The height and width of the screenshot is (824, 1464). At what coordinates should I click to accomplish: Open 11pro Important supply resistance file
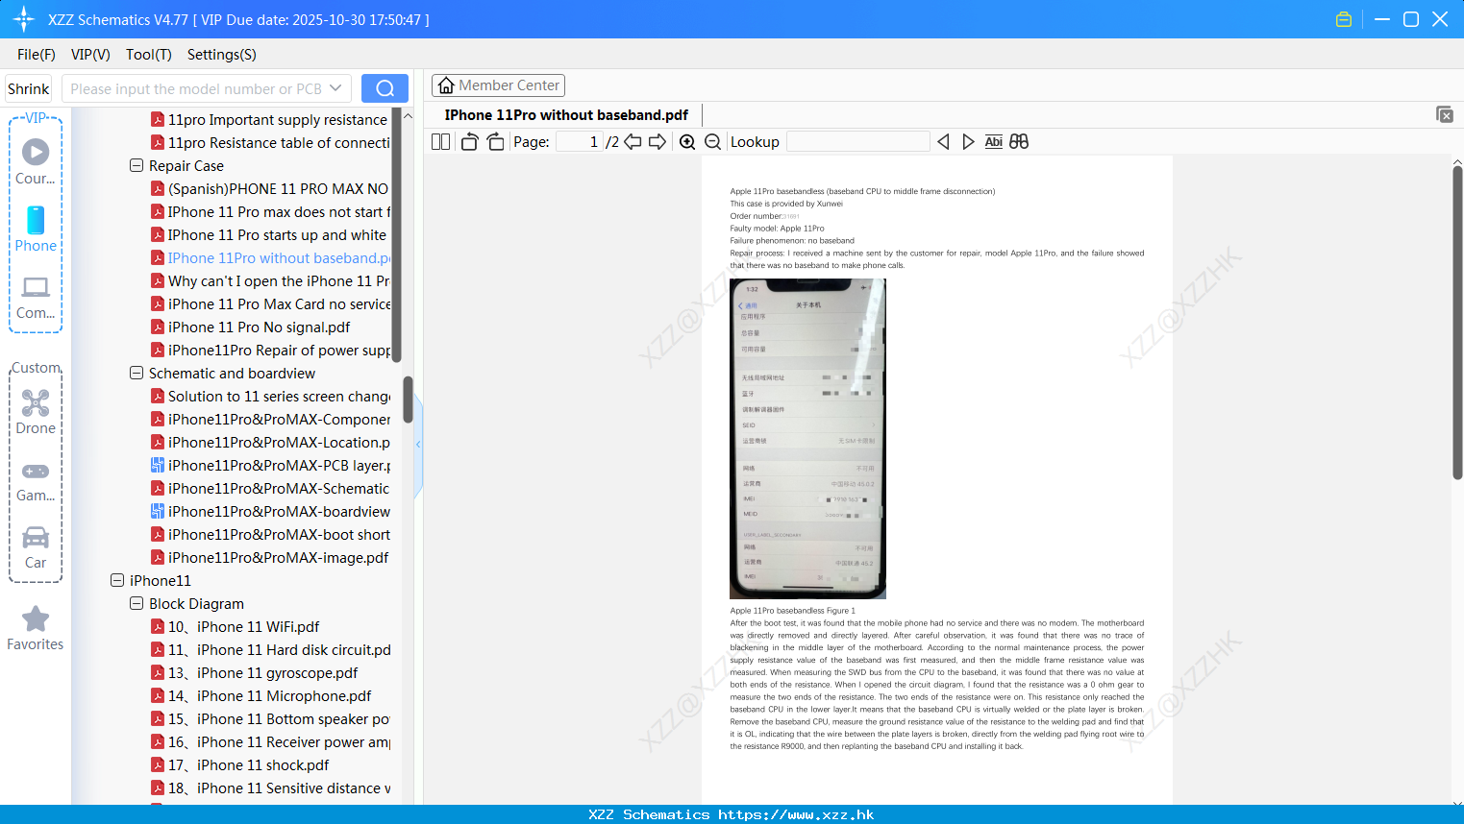coord(269,119)
